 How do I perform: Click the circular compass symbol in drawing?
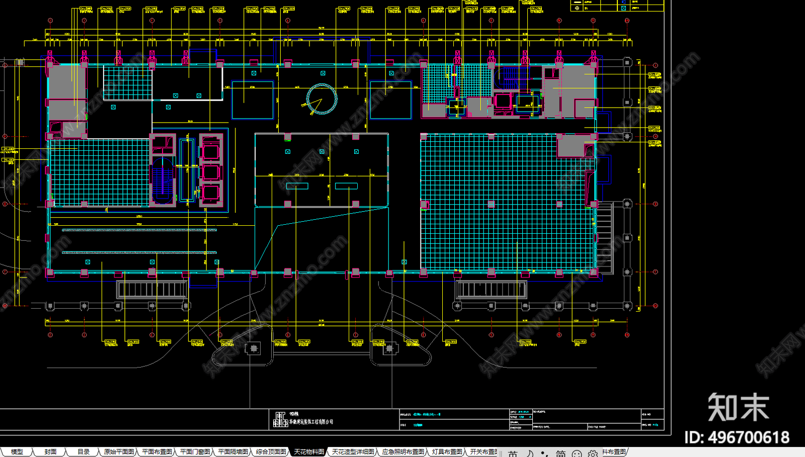click(321, 99)
